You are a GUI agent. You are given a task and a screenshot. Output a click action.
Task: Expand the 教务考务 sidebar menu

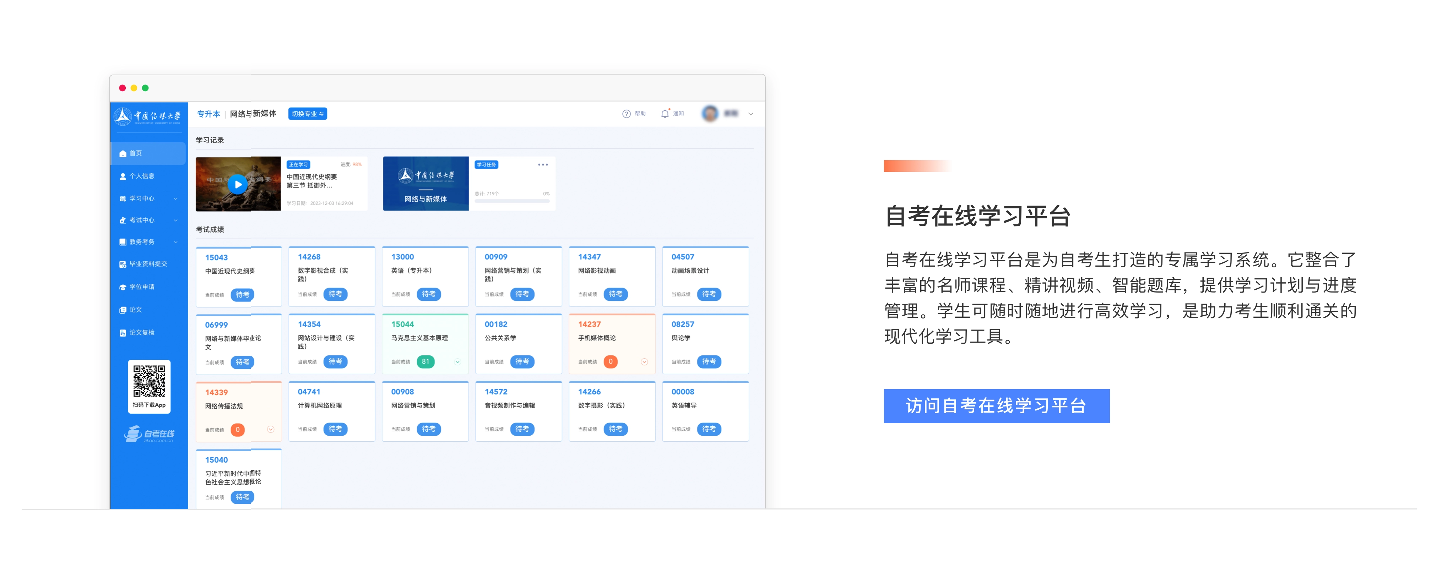point(175,242)
